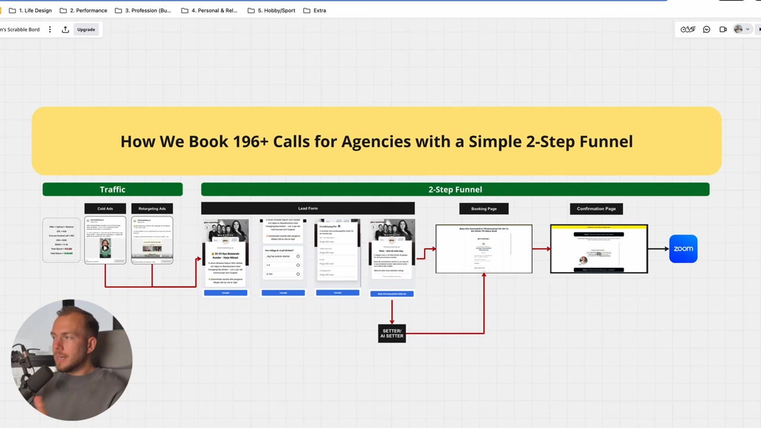
Task: Click the blue 'Boka Dit Kostnadsfritt Möte Nu' button
Action: 392,294
